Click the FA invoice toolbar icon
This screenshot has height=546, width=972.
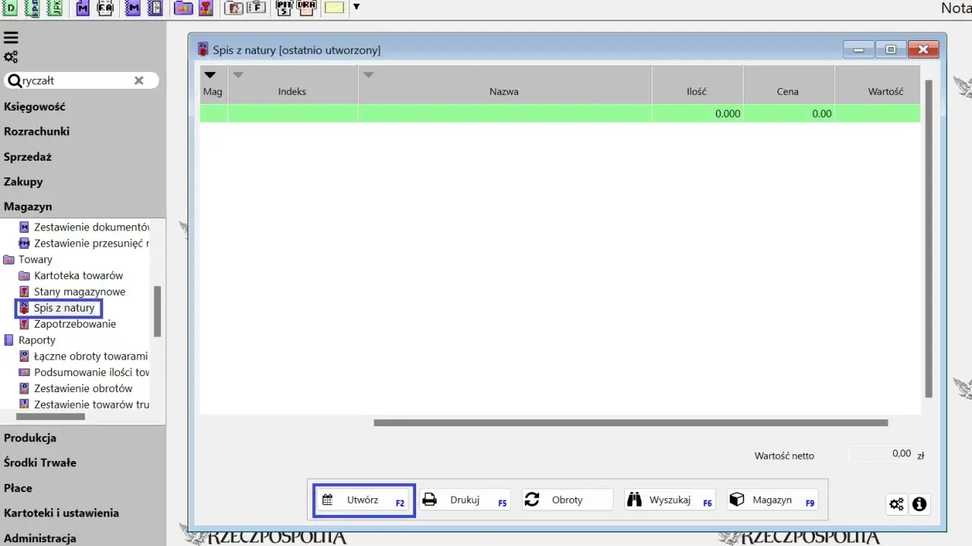point(106,8)
